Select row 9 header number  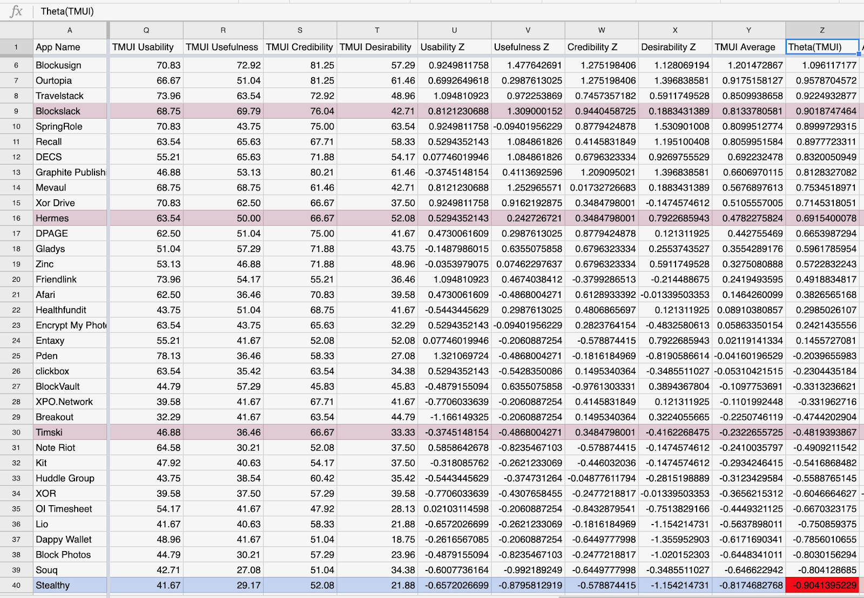16,111
